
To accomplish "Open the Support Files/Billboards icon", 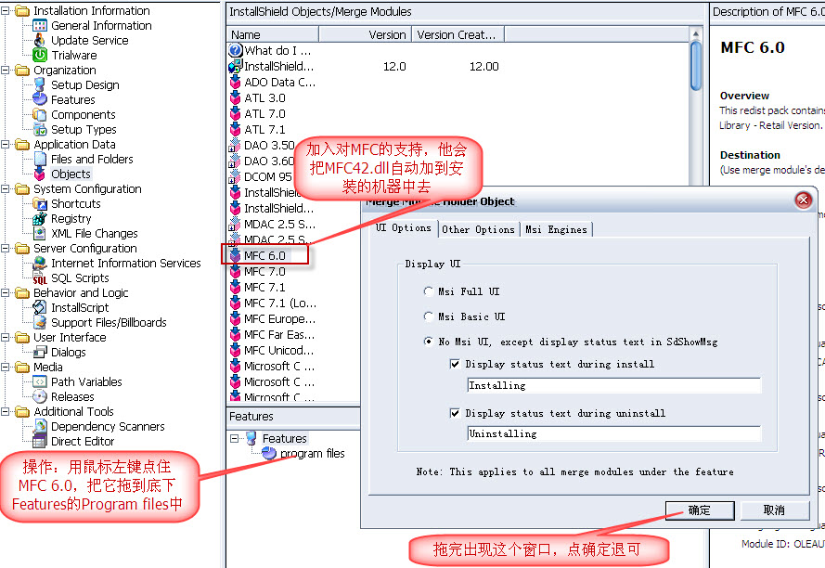I will (40, 322).
